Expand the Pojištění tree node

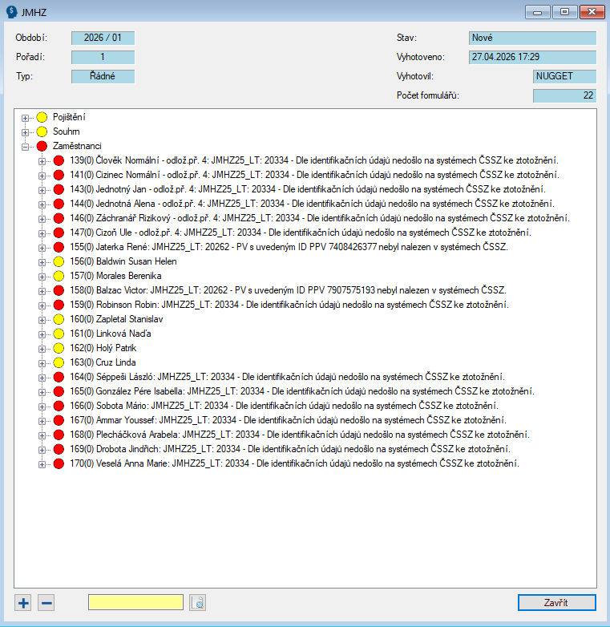click(26, 118)
